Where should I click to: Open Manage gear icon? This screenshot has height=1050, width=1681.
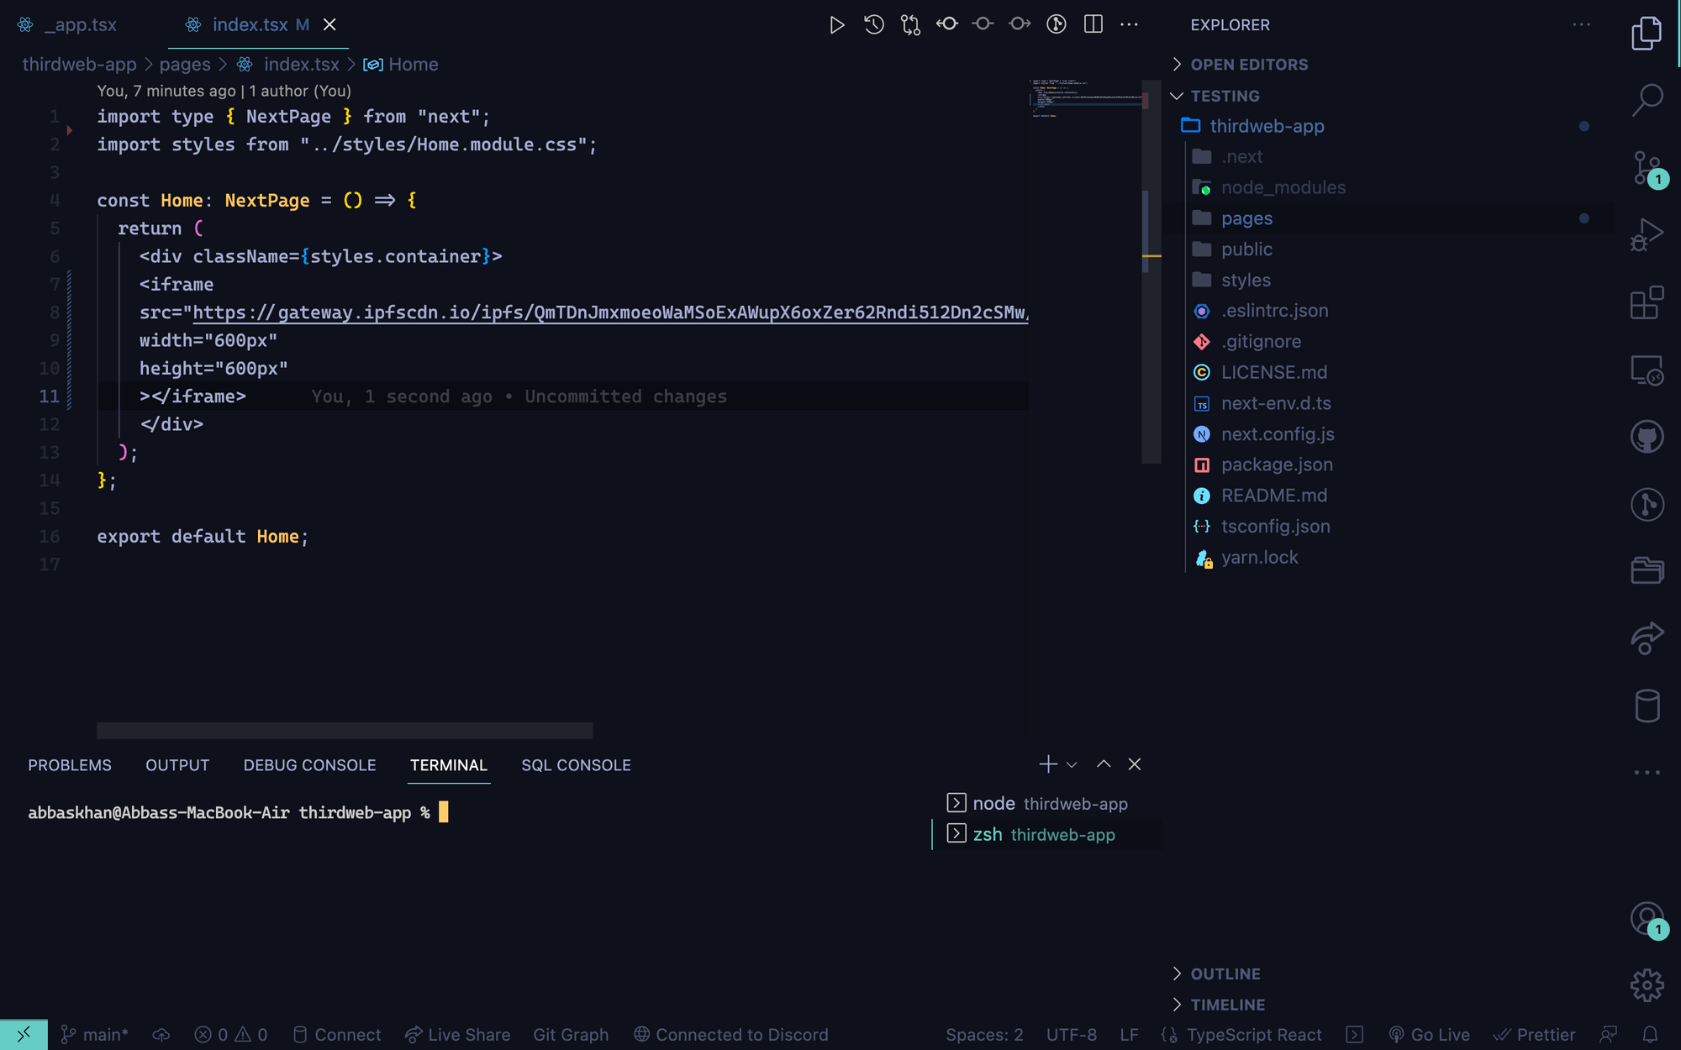pos(1646,984)
